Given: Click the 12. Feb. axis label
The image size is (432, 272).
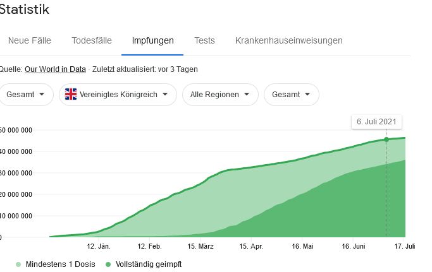Looking at the screenshot, I should coord(150,246).
